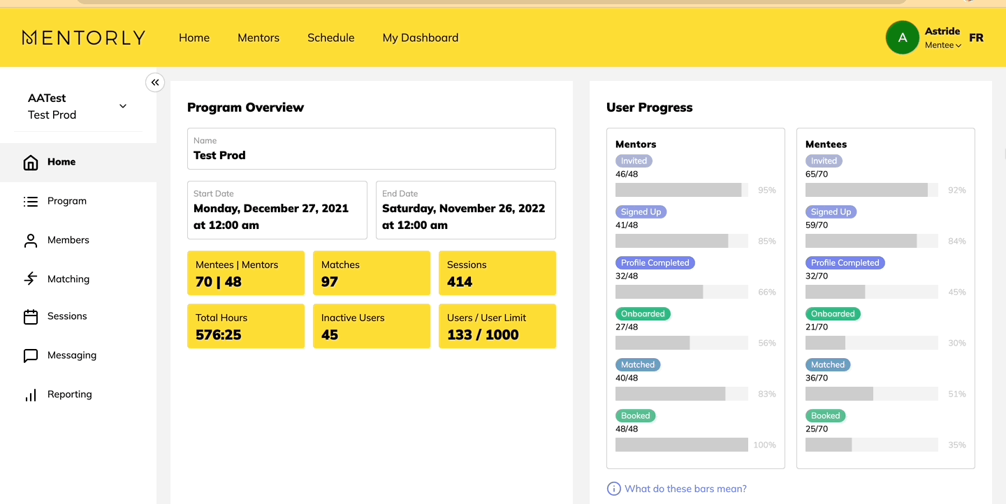Open My Dashboard from top navigation
Image resolution: width=1006 pixels, height=504 pixels.
(x=421, y=38)
